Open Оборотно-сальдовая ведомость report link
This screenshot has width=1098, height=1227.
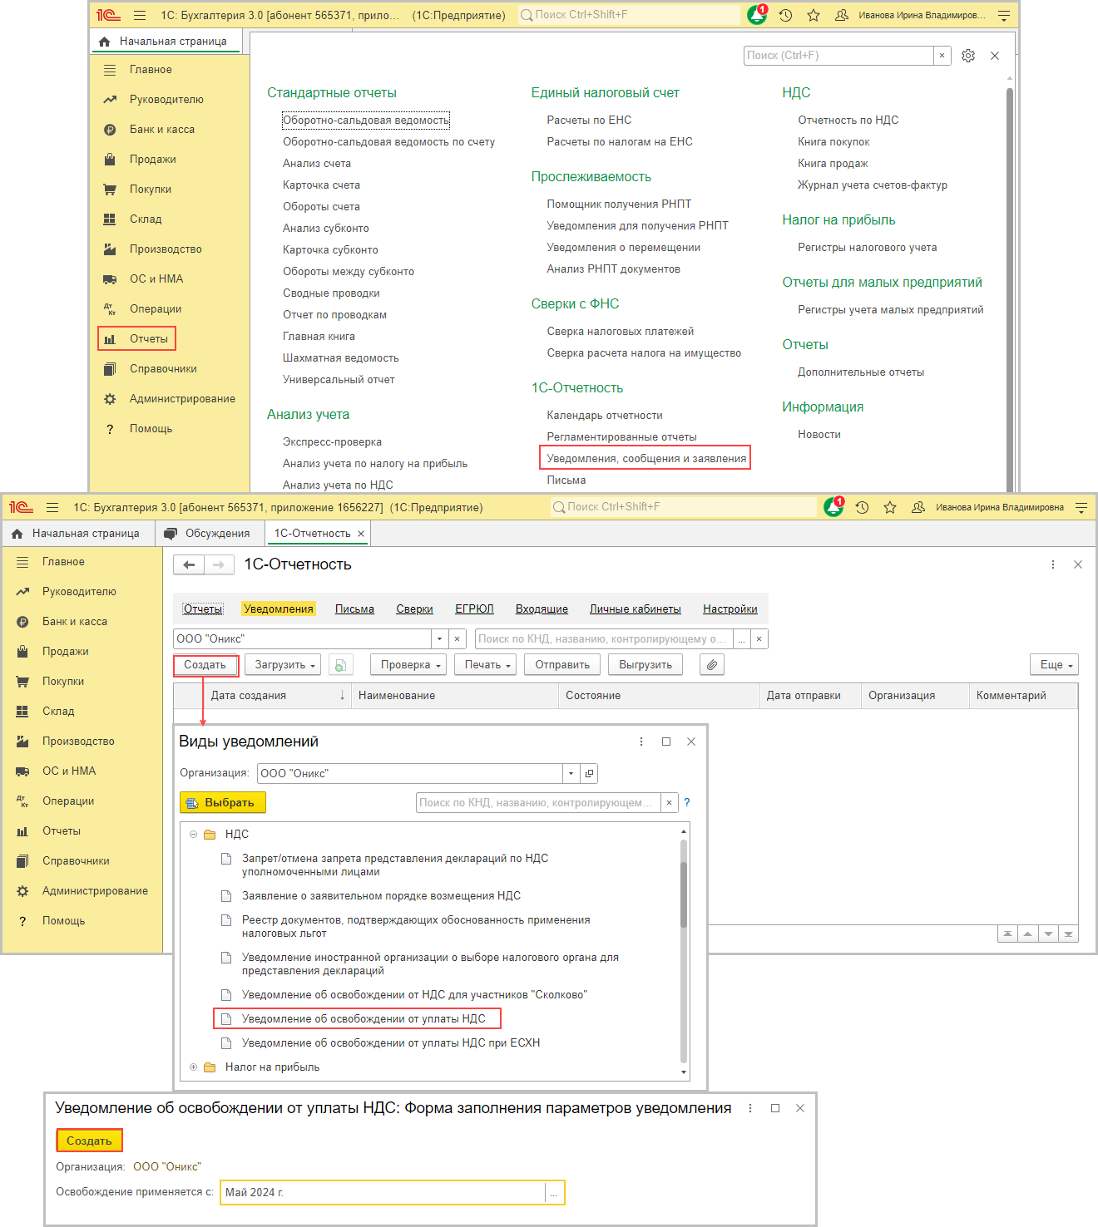click(x=366, y=121)
